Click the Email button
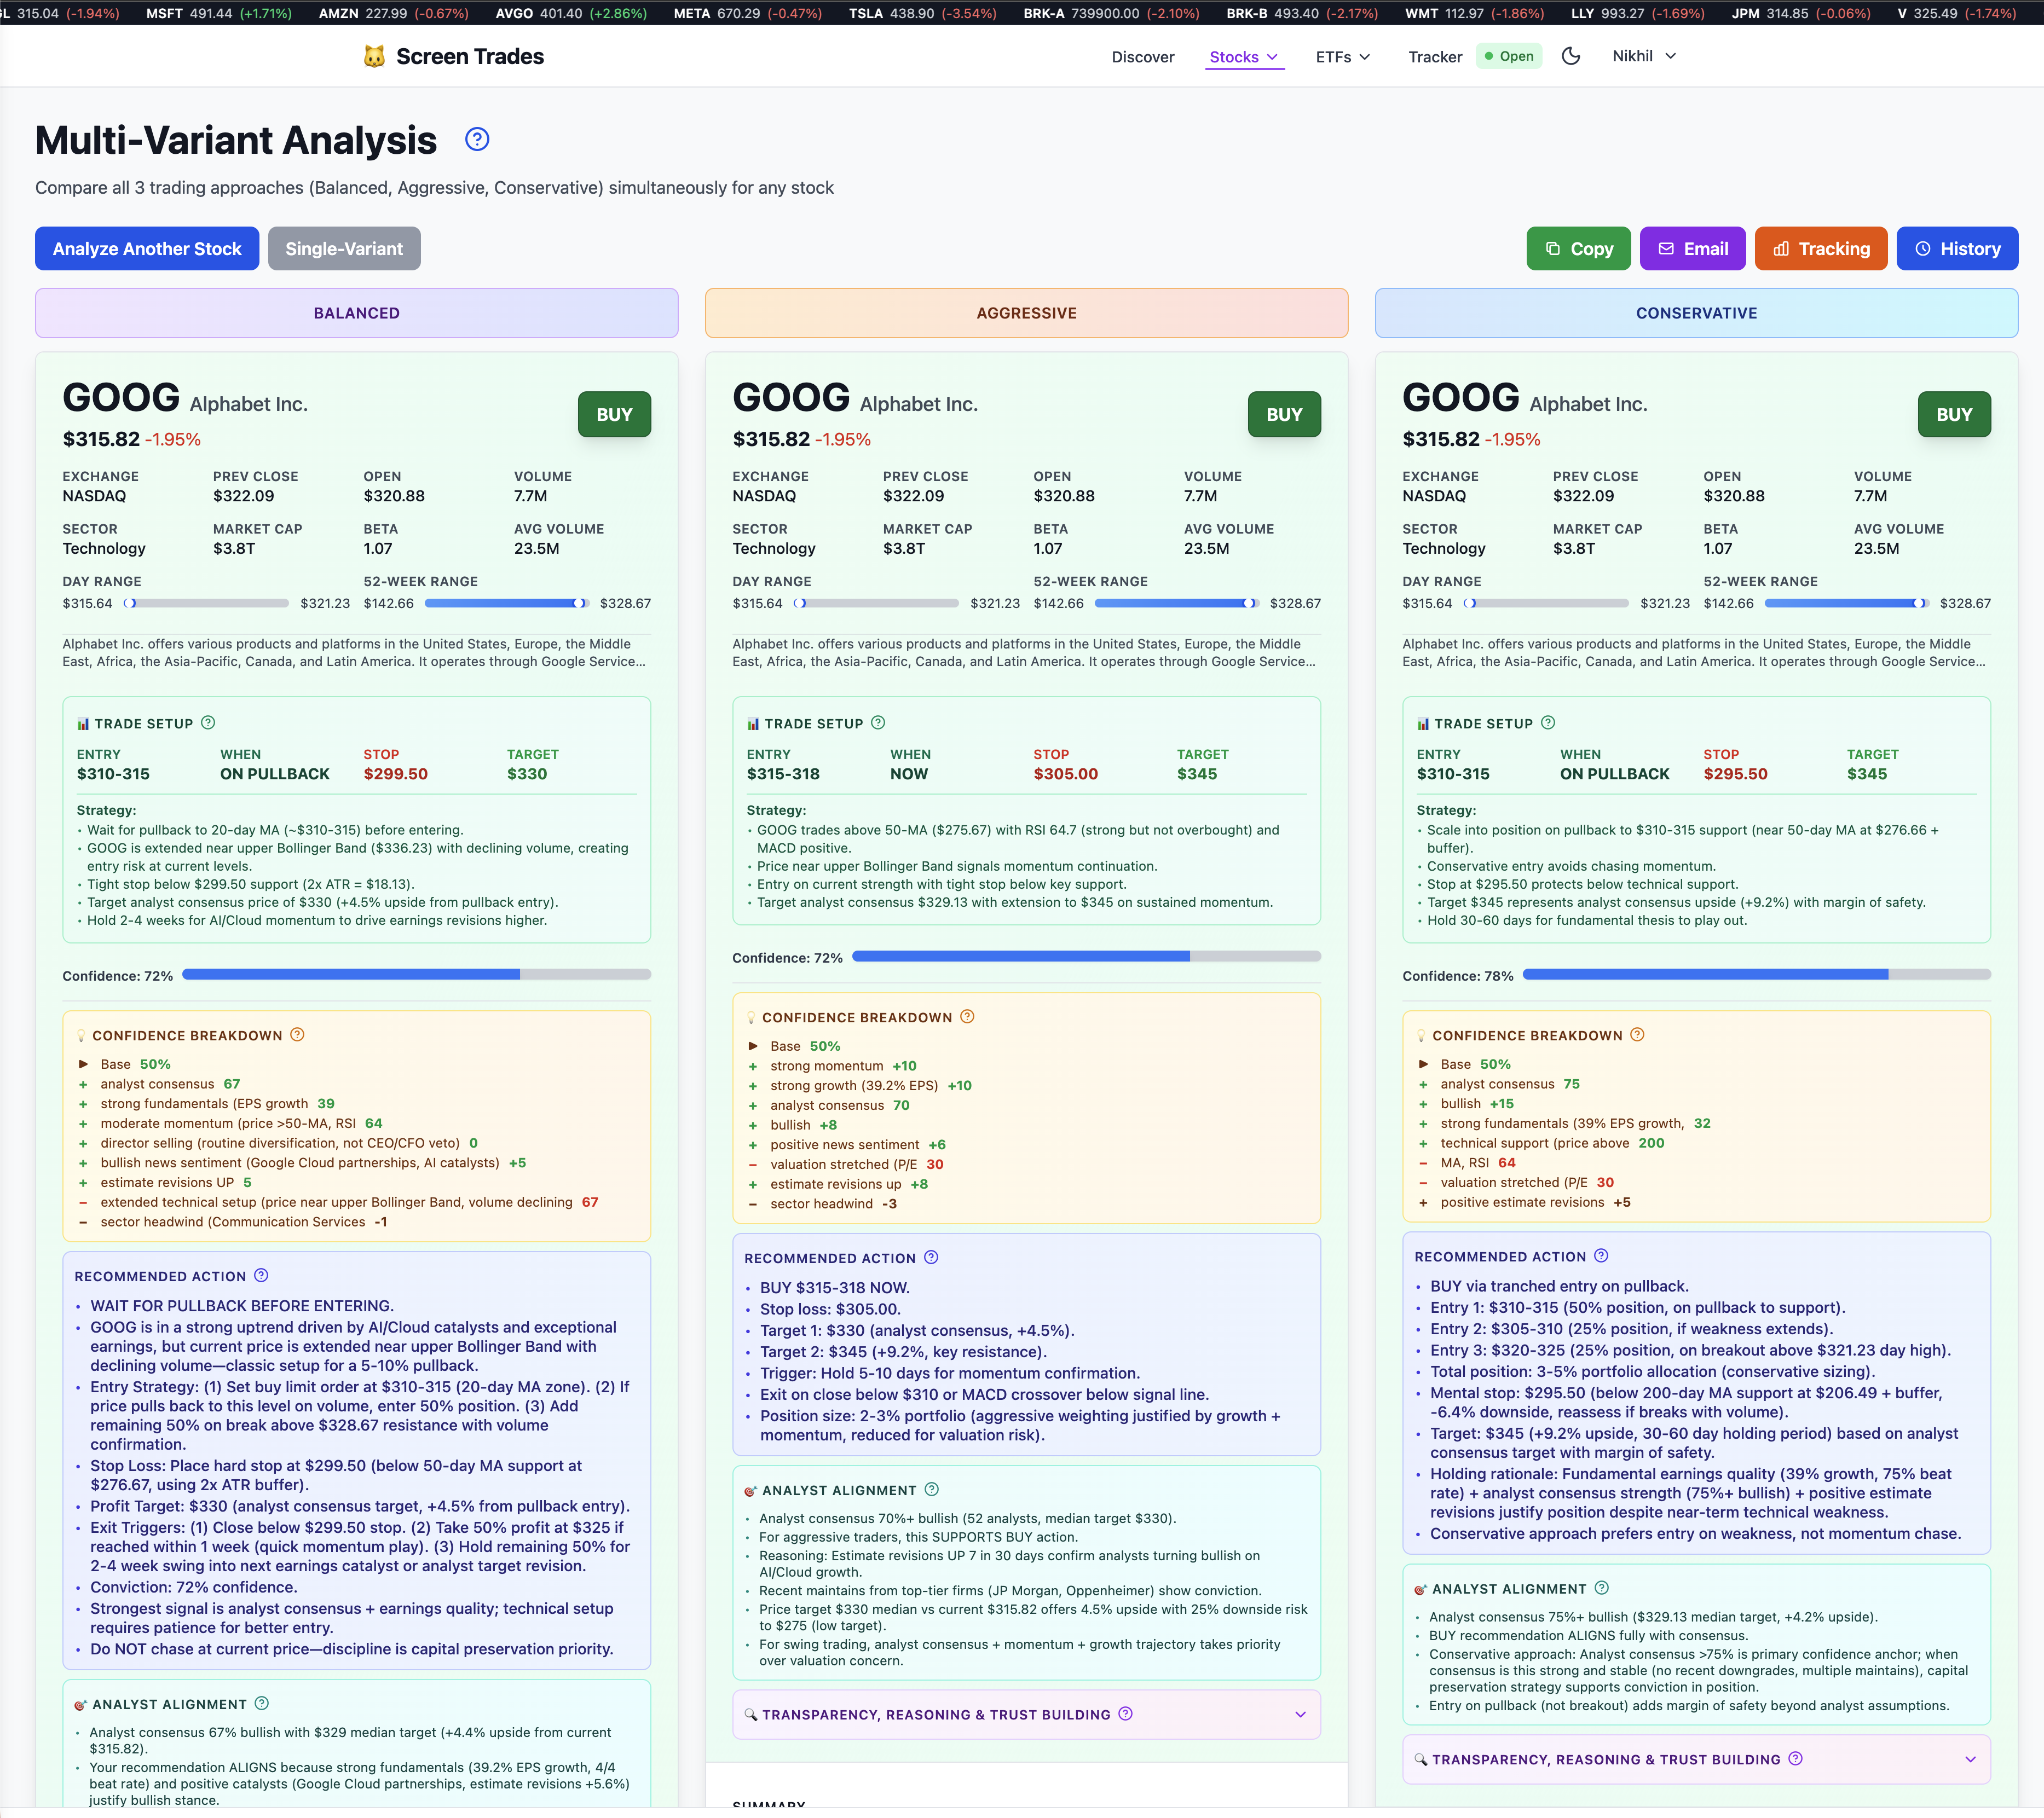 point(1692,249)
